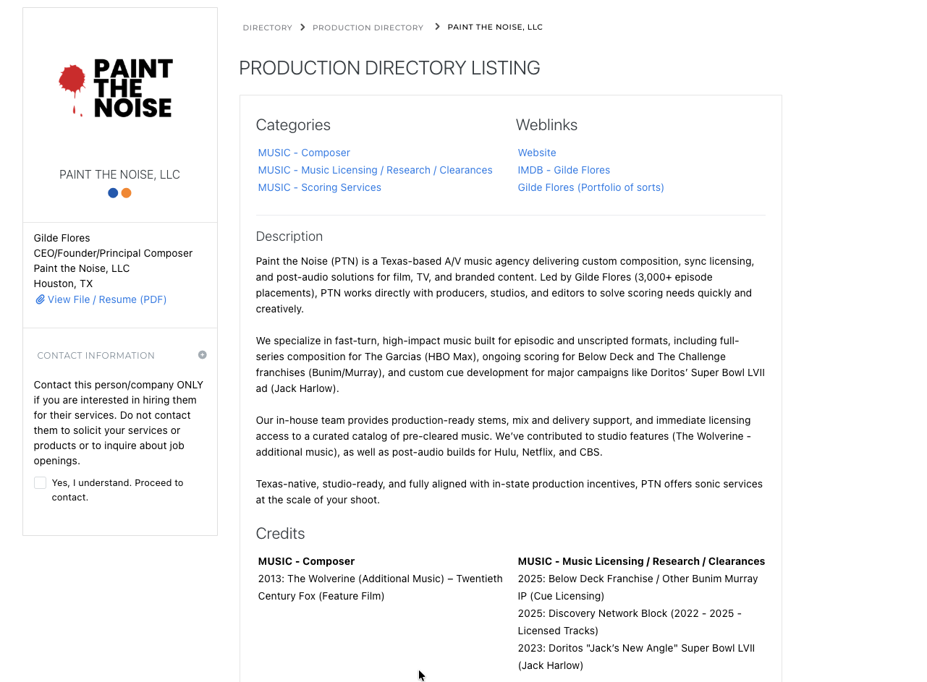
Task: Expand the Contact Information plus icon
Action: [203, 355]
